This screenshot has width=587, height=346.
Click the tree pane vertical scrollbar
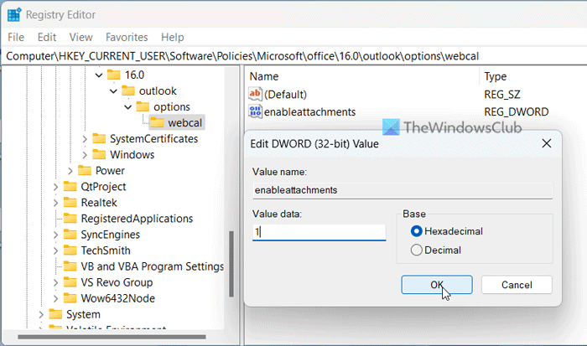click(231, 264)
